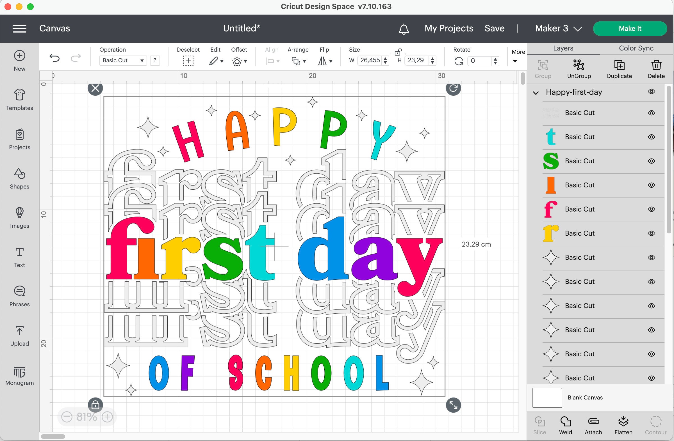Click the Shapes icon

tap(19, 178)
